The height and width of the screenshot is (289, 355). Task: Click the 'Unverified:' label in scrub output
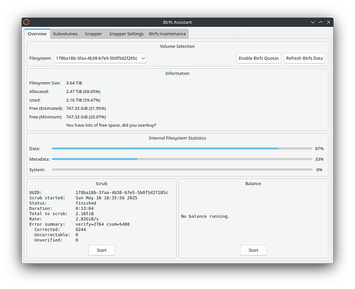[48, 240]
